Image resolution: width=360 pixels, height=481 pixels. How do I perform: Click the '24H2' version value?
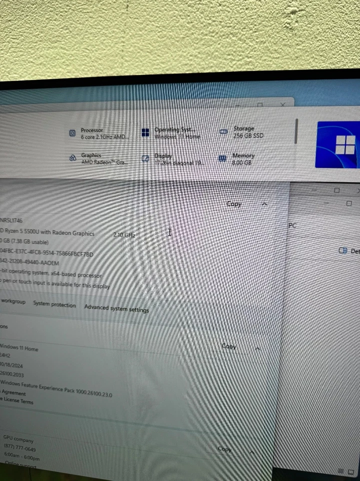5,355
